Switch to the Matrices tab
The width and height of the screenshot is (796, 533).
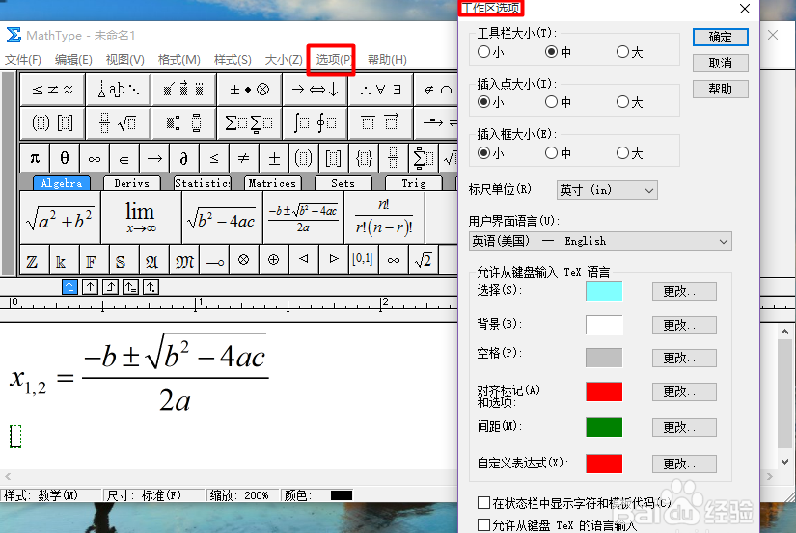[271, 183]
